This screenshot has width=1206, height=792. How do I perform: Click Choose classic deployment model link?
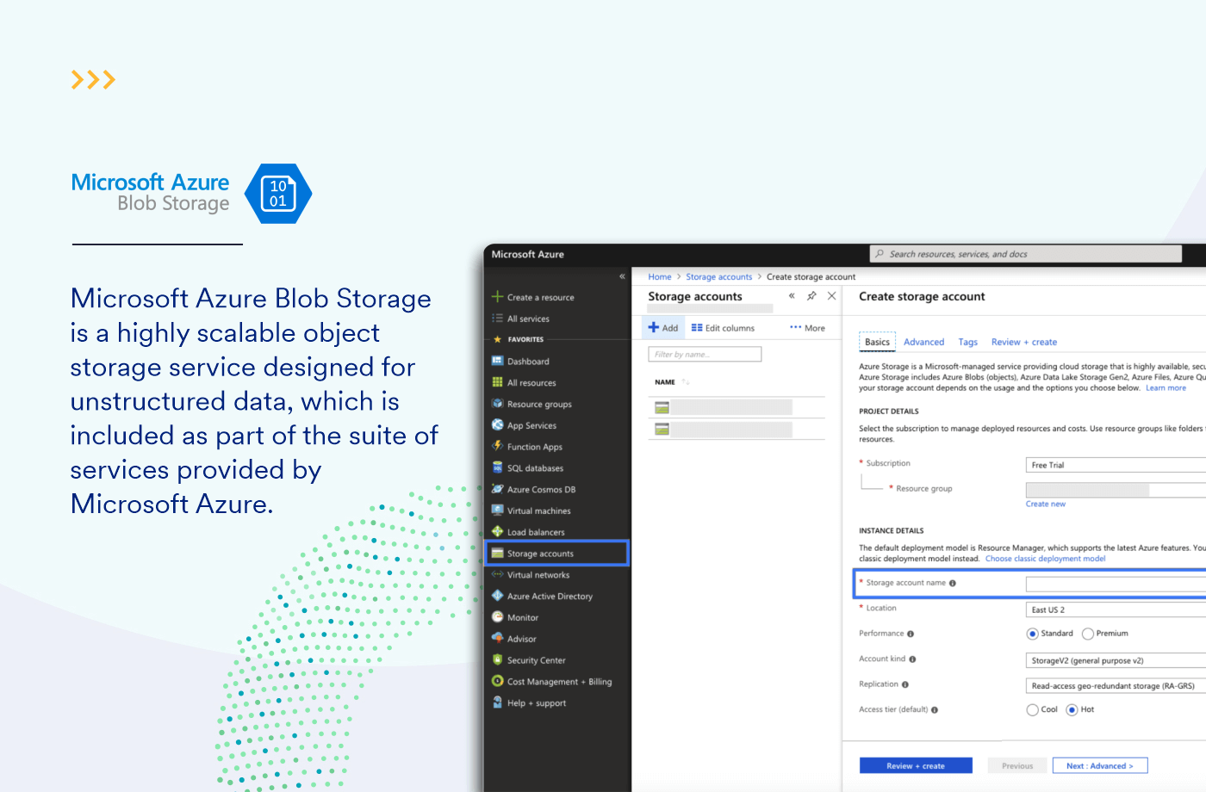1045,559
